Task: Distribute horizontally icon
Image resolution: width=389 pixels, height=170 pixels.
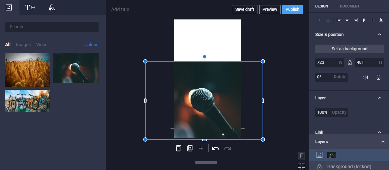Action: tap(319, 20)
